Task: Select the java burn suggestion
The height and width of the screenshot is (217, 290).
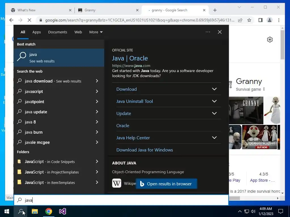Action: point(59,132)
